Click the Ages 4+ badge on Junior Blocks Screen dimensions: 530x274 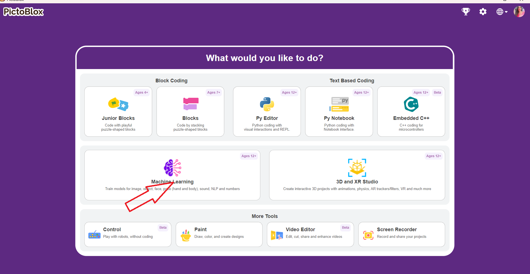[142, 93]
